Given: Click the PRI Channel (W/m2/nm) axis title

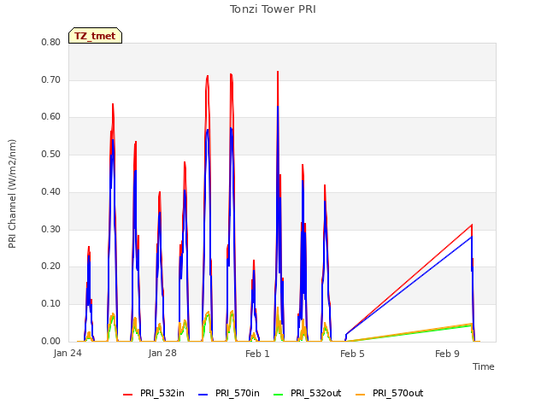Looking at the screenshot, I should pos(12,194).
